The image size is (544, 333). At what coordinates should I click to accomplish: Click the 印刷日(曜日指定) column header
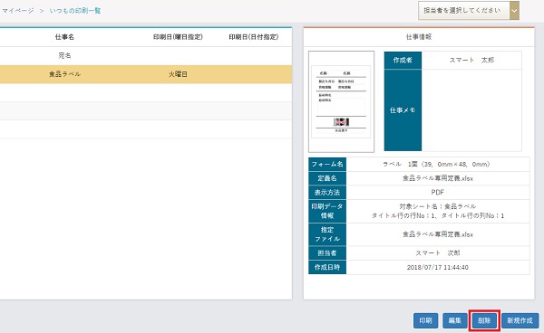[x=178, y=37]
